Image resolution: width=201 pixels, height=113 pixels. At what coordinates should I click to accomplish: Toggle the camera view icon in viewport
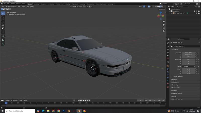point(164,28)
